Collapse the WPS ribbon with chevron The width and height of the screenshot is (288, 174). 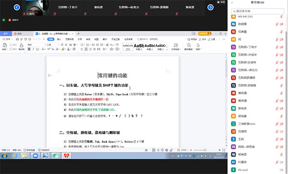click(224, 39)
